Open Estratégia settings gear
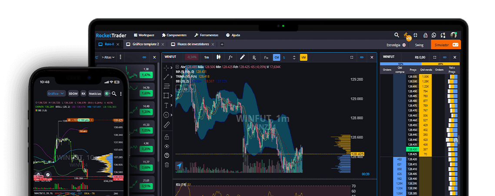This screenshot has height=196, width=495. click(404, 45)
